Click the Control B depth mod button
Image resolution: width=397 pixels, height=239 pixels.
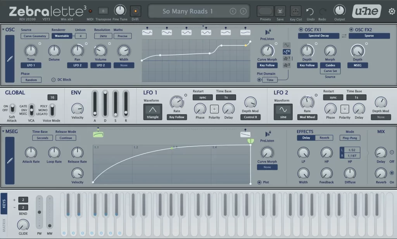[x=250, y=117]
